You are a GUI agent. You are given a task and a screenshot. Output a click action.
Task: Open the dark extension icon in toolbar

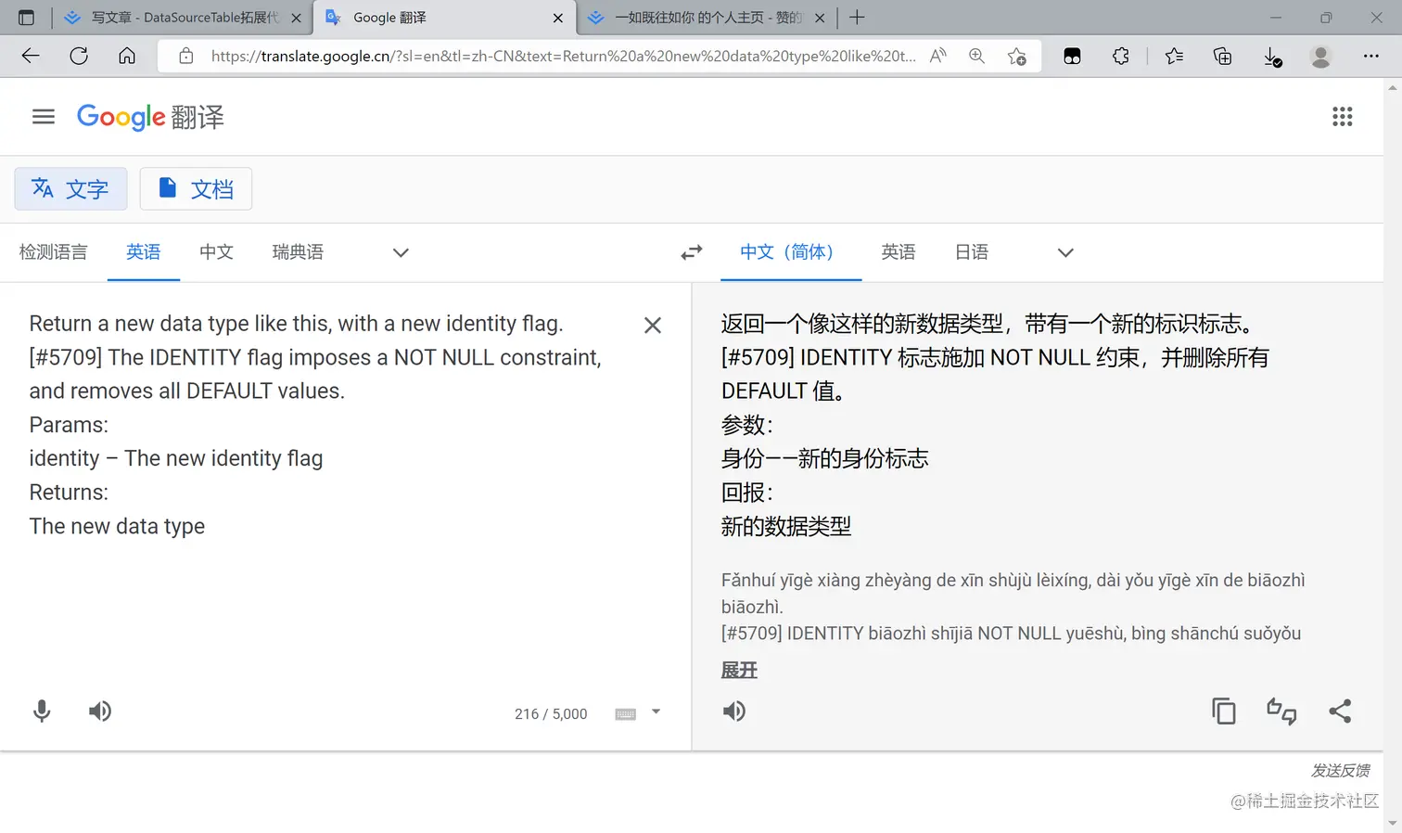tap(1072, 56)
